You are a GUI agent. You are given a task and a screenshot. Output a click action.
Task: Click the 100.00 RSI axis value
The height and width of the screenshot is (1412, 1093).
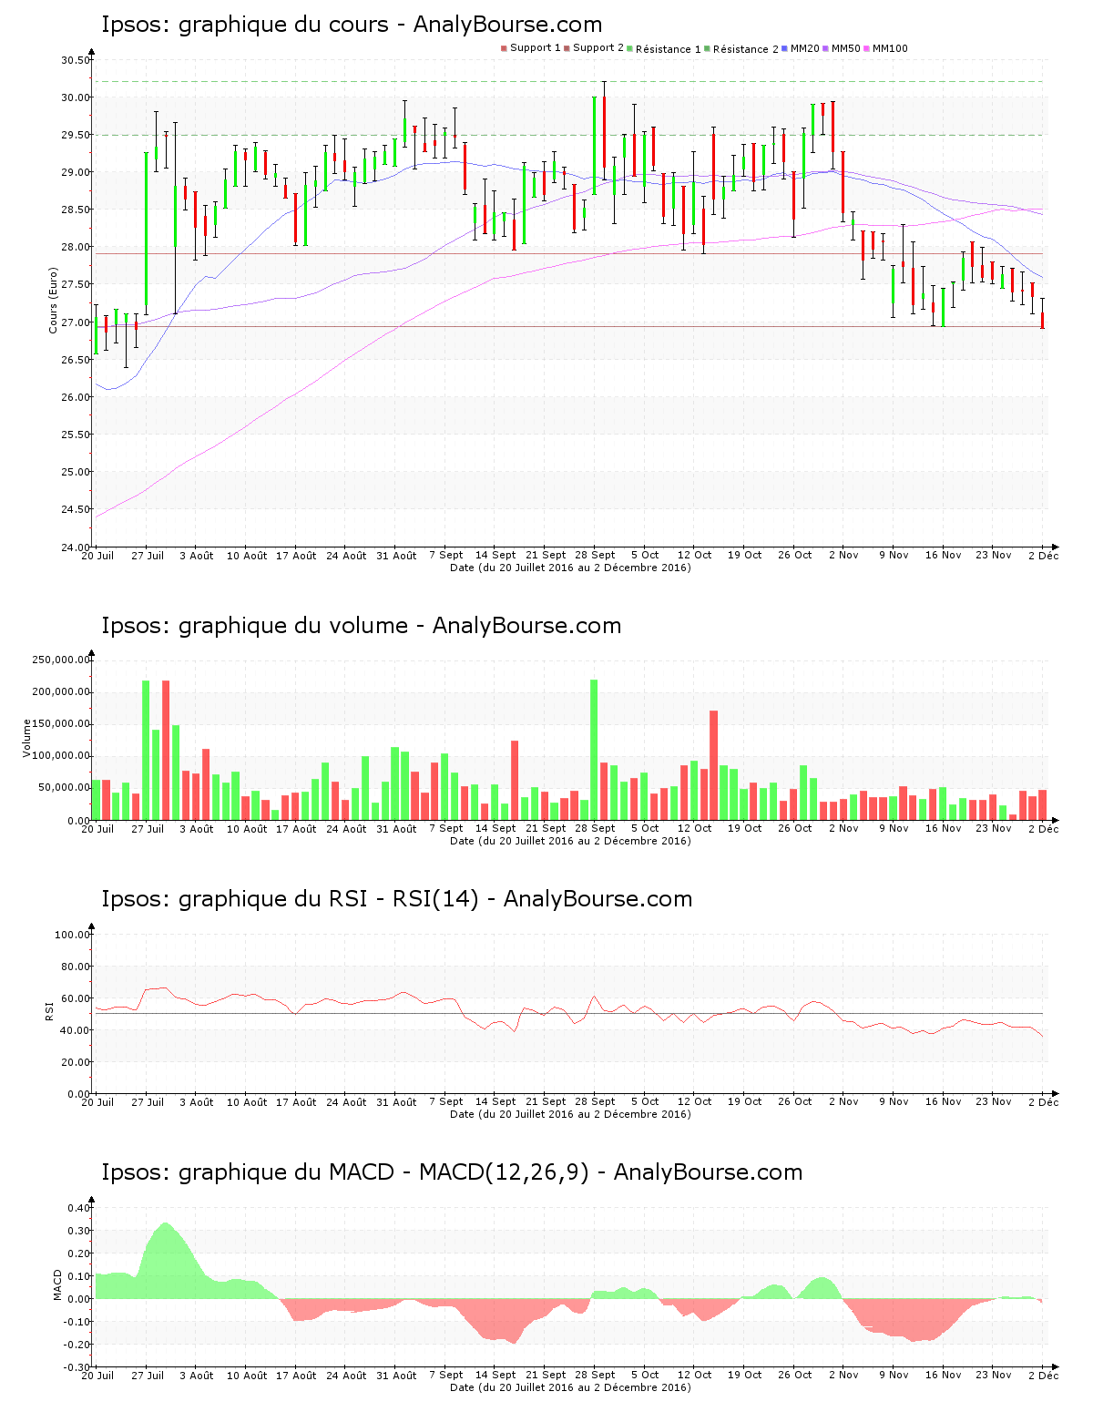pos(73,935)
